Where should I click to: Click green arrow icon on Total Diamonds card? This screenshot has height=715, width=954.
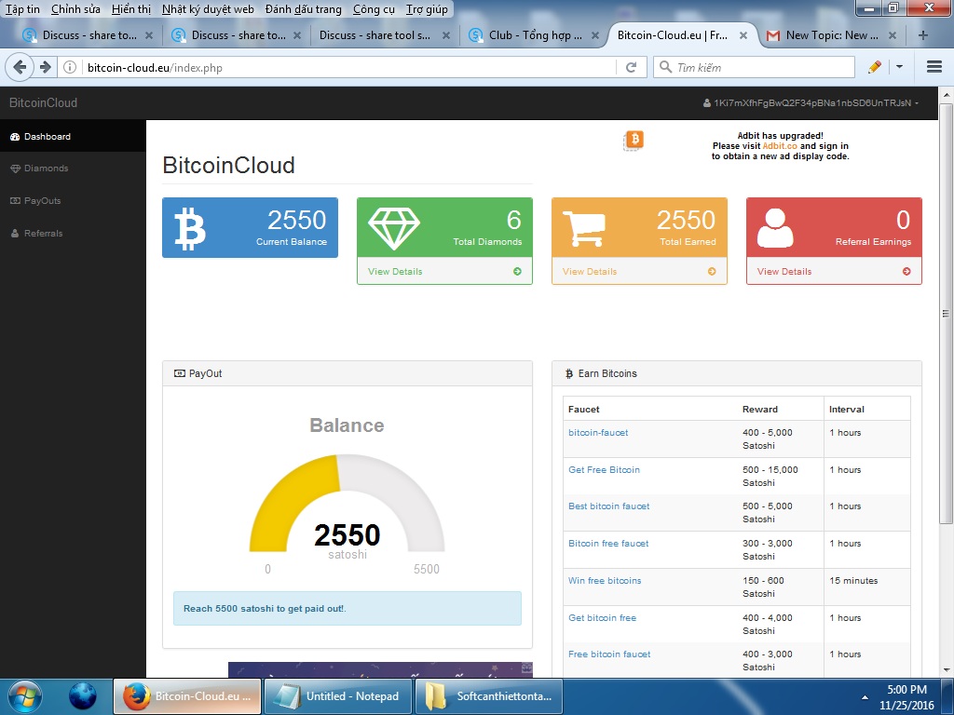pyautogui.click(x=517, y=271)
